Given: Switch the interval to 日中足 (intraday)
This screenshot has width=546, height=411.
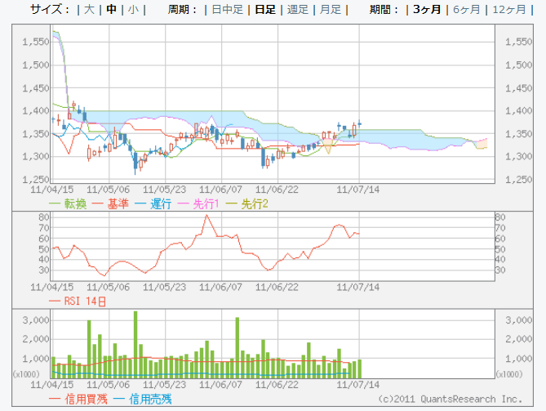Looking at the screenshot, I should click(x=227, y=10).
